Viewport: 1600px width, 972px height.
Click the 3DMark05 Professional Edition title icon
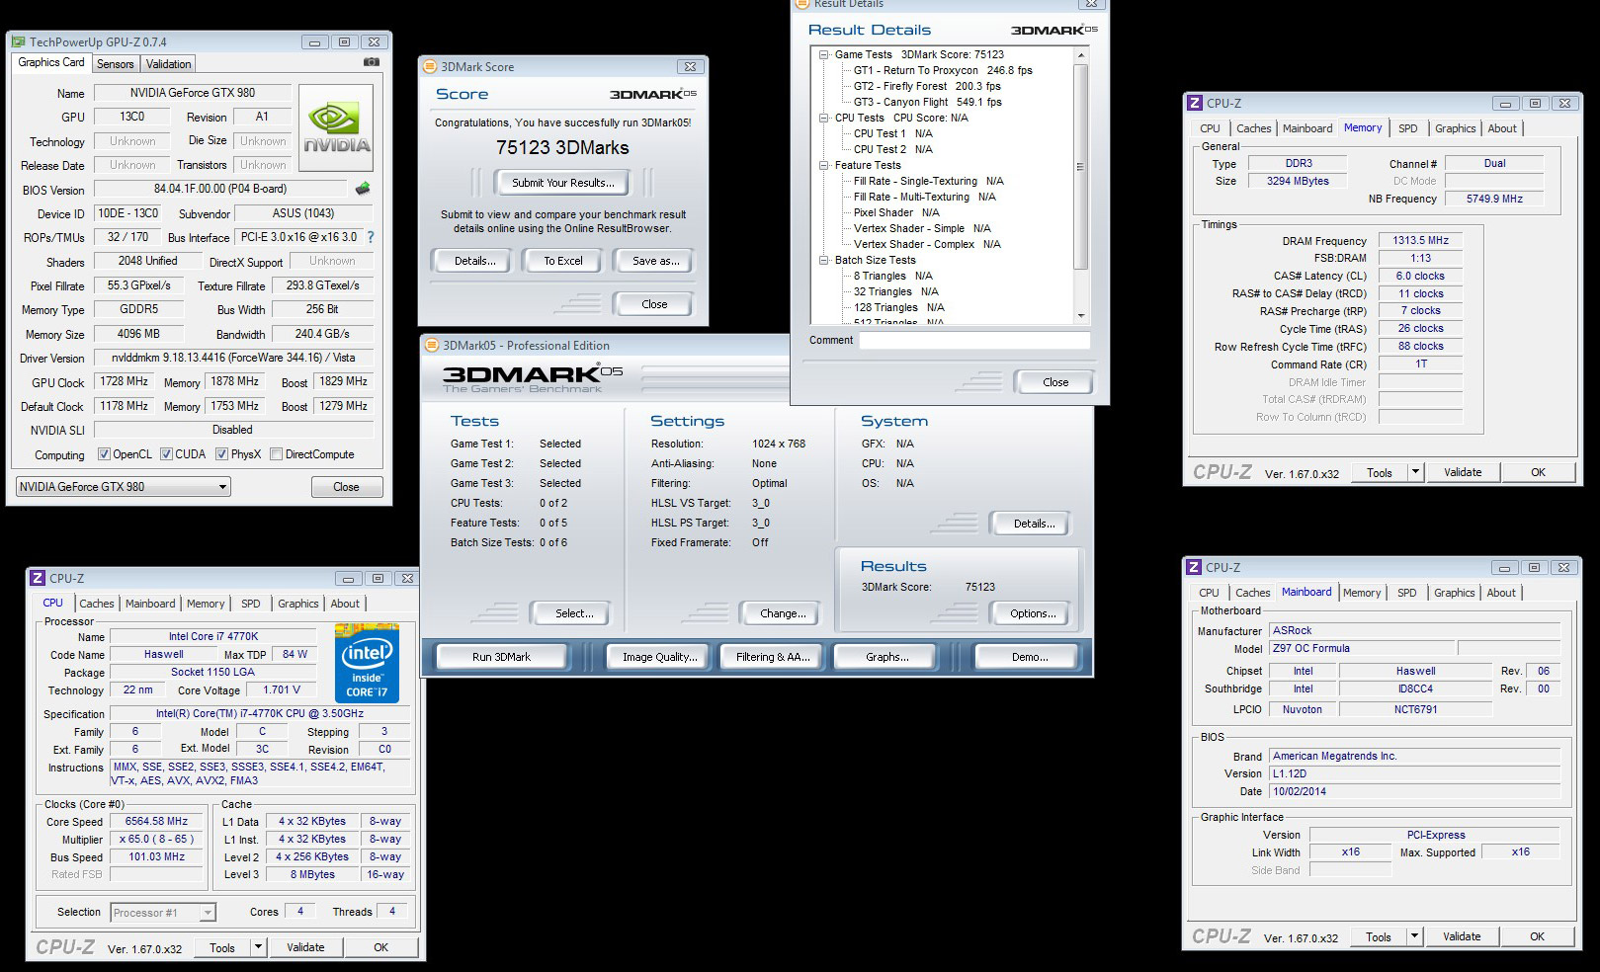pyautogui.click(x=432, y=345)
